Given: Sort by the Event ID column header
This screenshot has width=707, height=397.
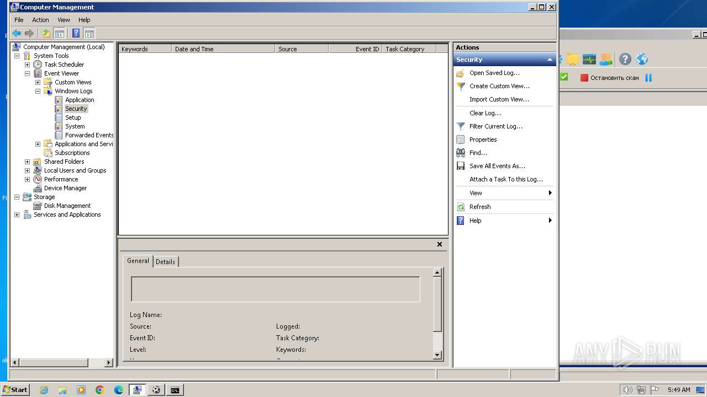Looking at the screenshot, I should pos(355,49).
